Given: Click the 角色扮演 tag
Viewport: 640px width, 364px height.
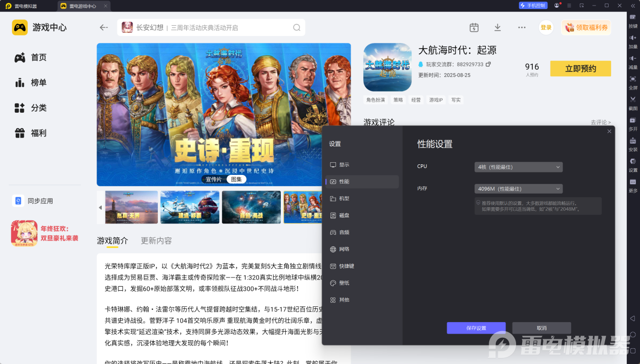Looking at the screenshot, I should pos(375,100).
